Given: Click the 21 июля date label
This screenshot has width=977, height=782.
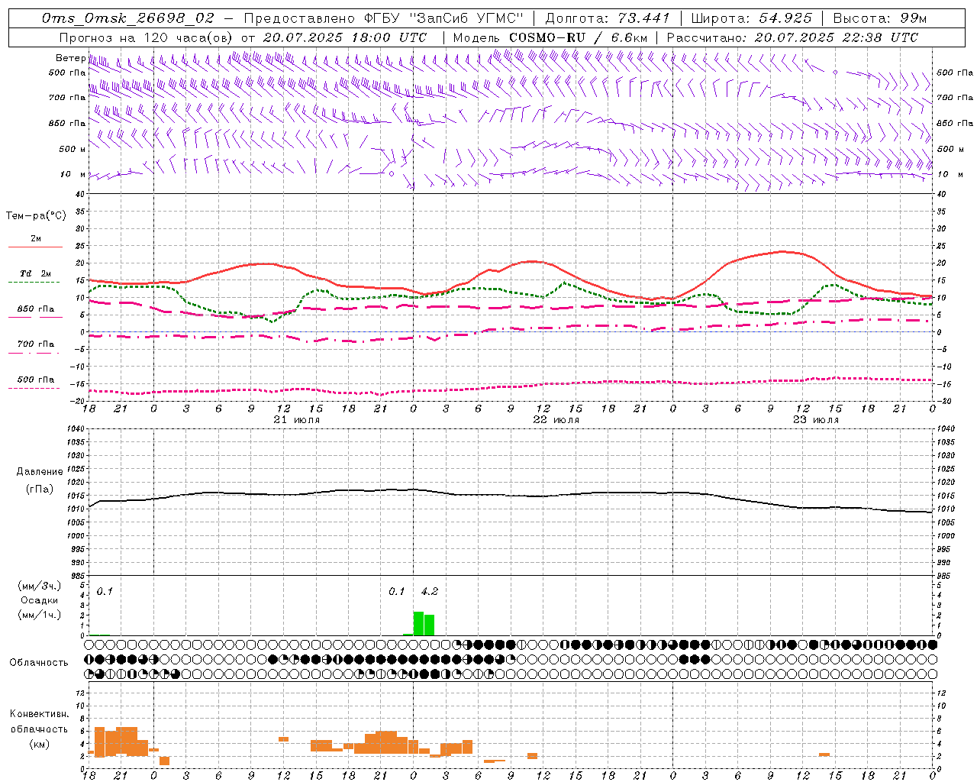Looking at the screenshot, I should (297, 420).
